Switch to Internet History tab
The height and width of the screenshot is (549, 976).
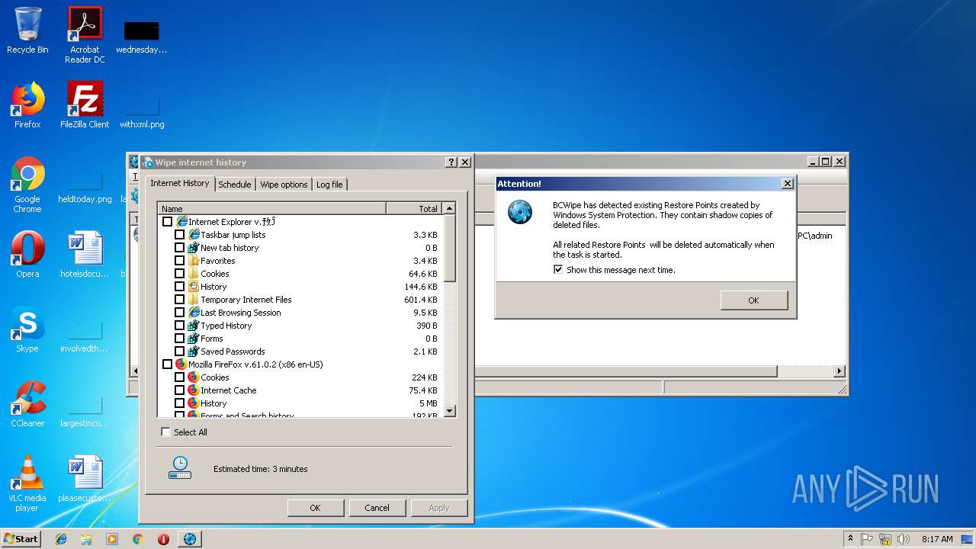[179, 183]
